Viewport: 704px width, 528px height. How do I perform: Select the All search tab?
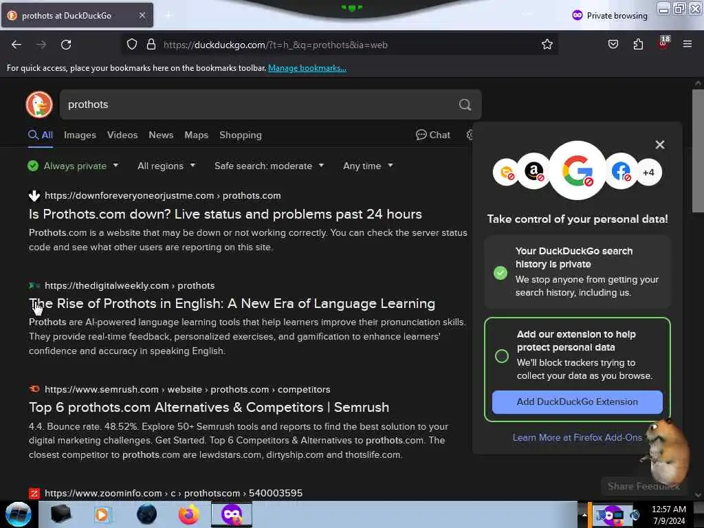[x=41, y=135]
